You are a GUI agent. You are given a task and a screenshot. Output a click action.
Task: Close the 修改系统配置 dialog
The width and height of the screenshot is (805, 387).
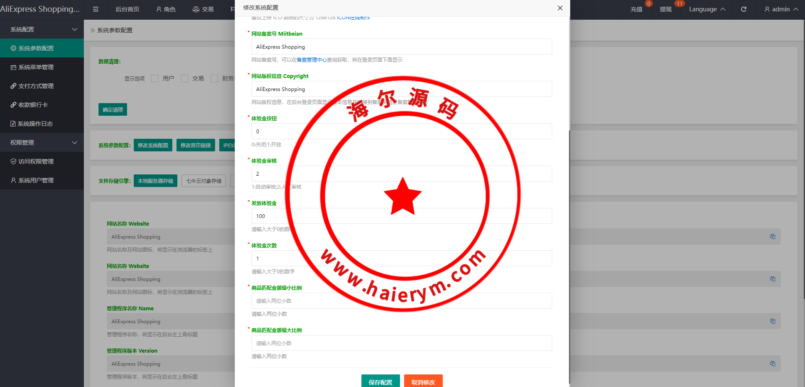coord(560,8)
